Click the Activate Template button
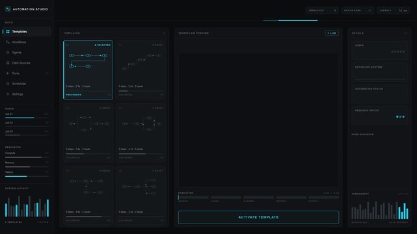The height and width of the screenshot is (234, 417). tap(258, 217)
